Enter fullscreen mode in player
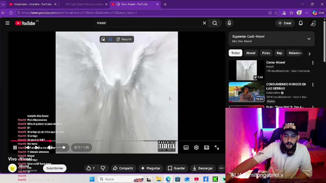The height and width of the screenshot is (183, 326). 217,147
